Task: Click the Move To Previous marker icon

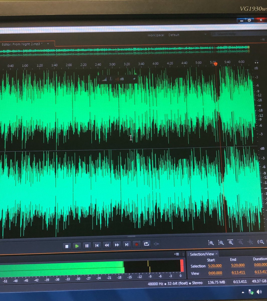Action: pos(97,245)
